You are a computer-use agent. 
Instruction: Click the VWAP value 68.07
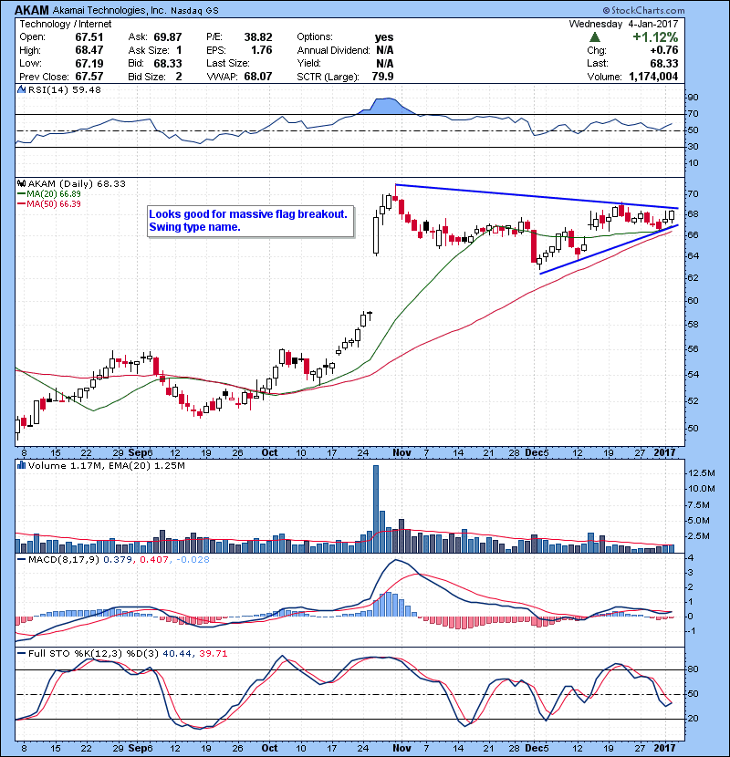click(258, 77)
